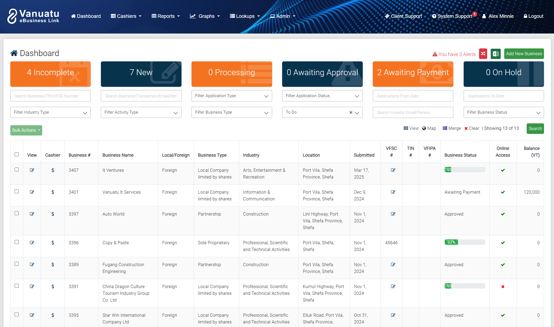The width and height of the screenshot is (554, 327).
Task: Click the green Excel export icon
Action: tap(496, 54)
